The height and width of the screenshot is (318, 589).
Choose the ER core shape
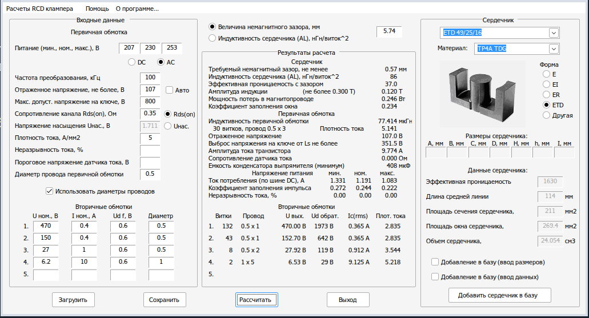(x=547, y=95)
